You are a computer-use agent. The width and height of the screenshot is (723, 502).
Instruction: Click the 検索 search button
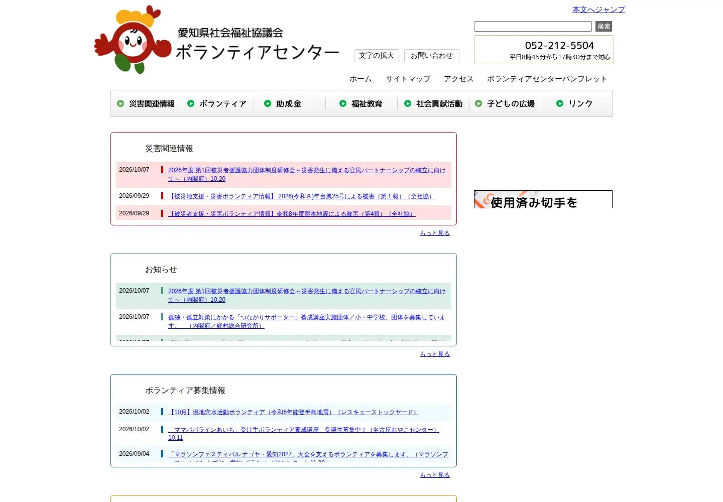604,27
